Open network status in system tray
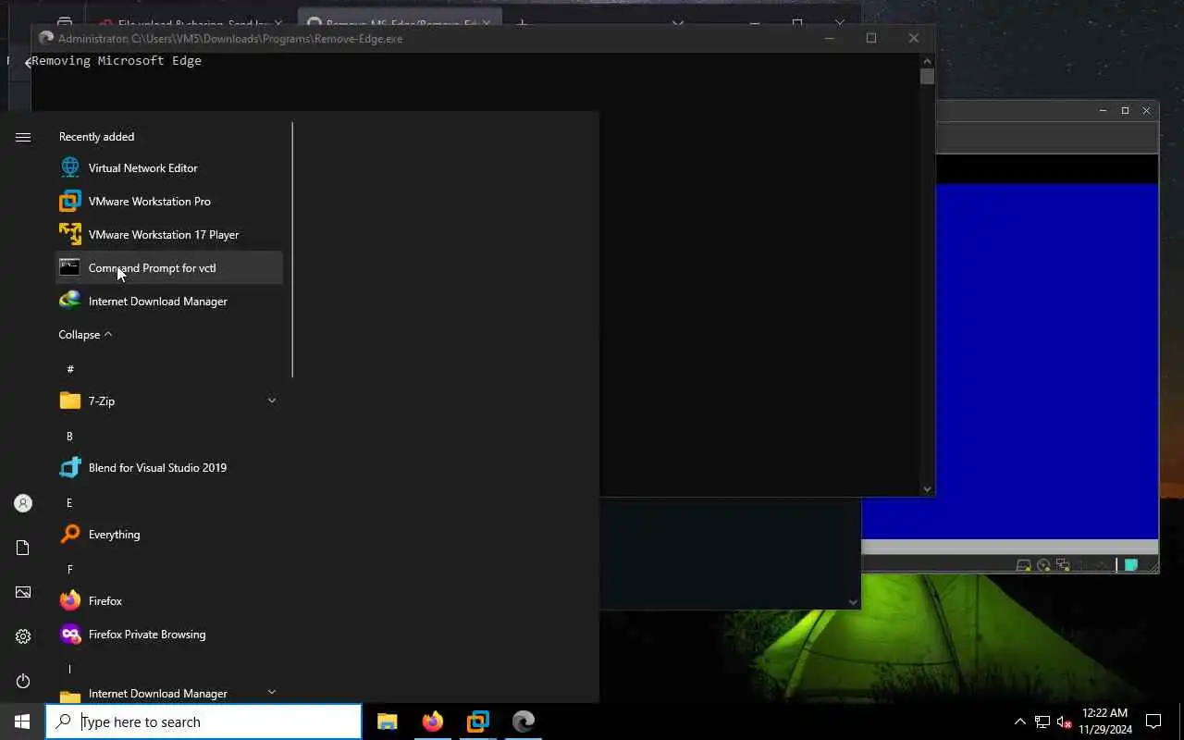This screenshot has height=740, width=1184. click(x=1042, y=721)
